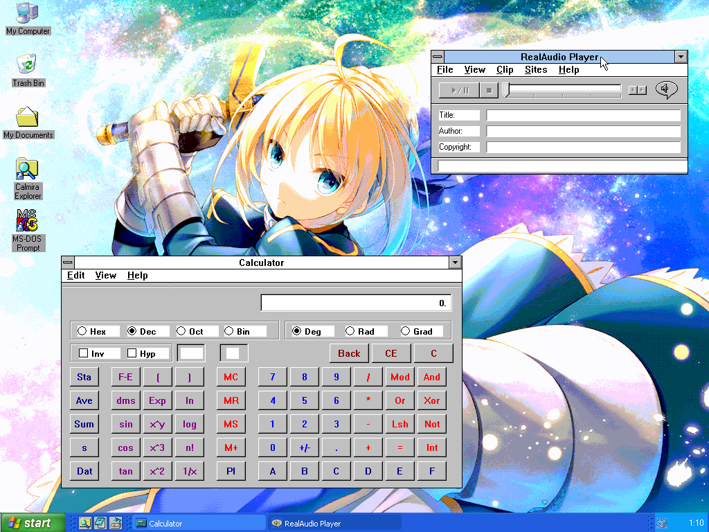Click the speaker volume icon in RealAudio
This screenshot has width=709, height=532.
(x=666, y=89)
